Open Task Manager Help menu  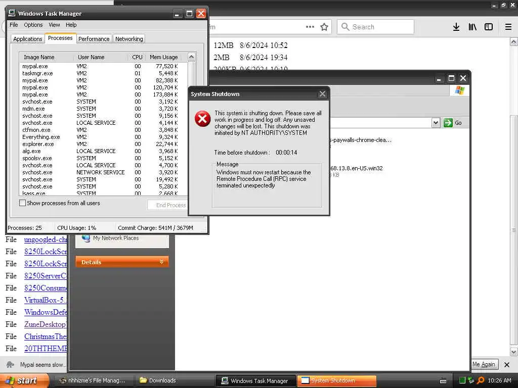coord(71,25)
